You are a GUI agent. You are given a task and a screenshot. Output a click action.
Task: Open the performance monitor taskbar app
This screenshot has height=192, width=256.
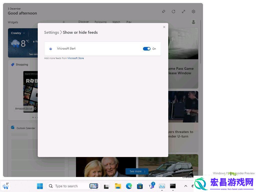162,186
